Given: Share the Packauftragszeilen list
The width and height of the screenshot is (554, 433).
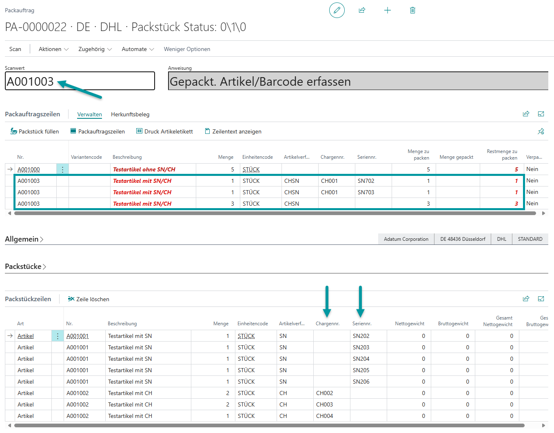Looking at the screenshot, I should click(x=526, y=114).
